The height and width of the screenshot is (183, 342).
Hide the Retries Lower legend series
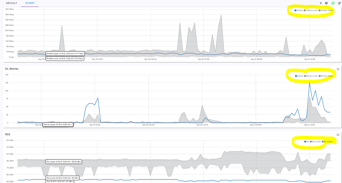[311, 76]
